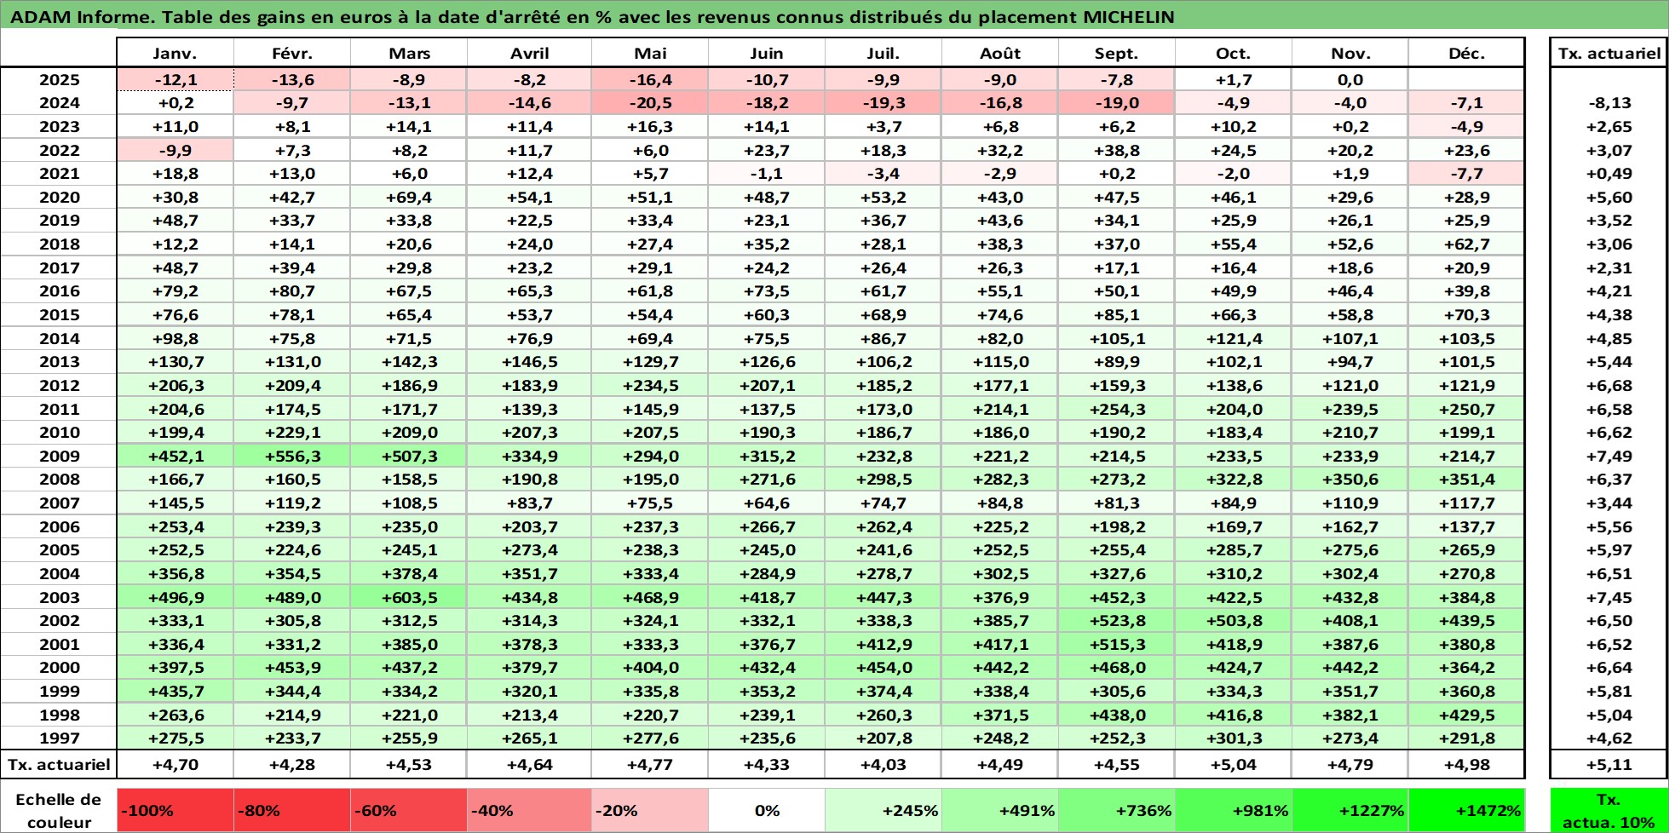
Task: Click the '-12,1' cell for January 2025
Action: (176, 79)
